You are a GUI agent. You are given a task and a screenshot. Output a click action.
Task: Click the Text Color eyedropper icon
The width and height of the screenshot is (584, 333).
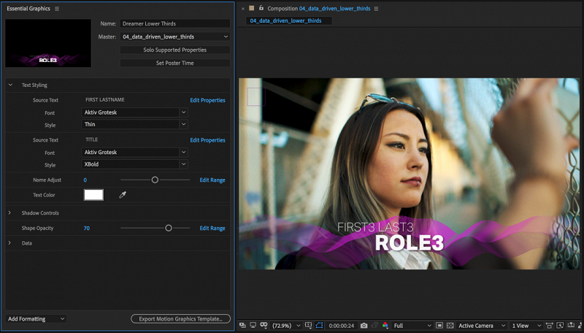click(x=123, y=195)
